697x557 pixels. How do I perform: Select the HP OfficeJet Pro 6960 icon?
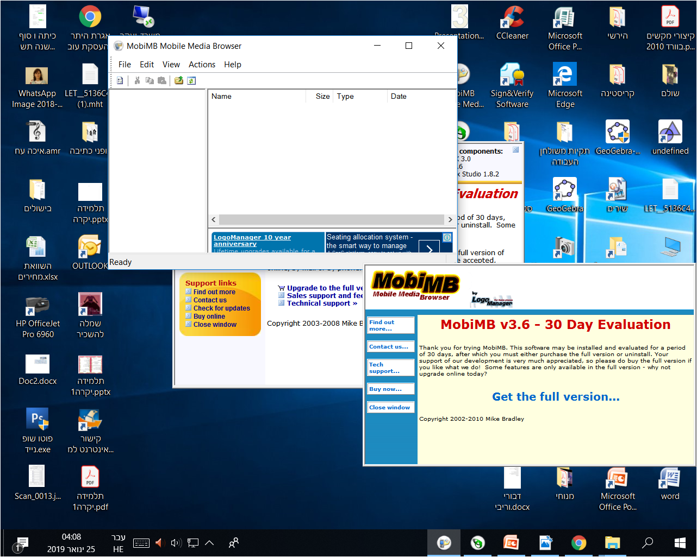pos(38,317)
